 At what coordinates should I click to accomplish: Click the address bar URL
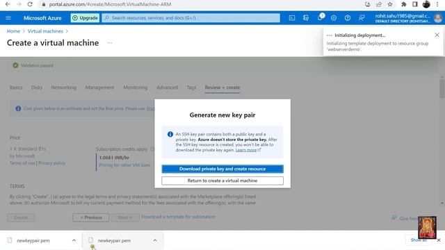click(x=110, y=4)
